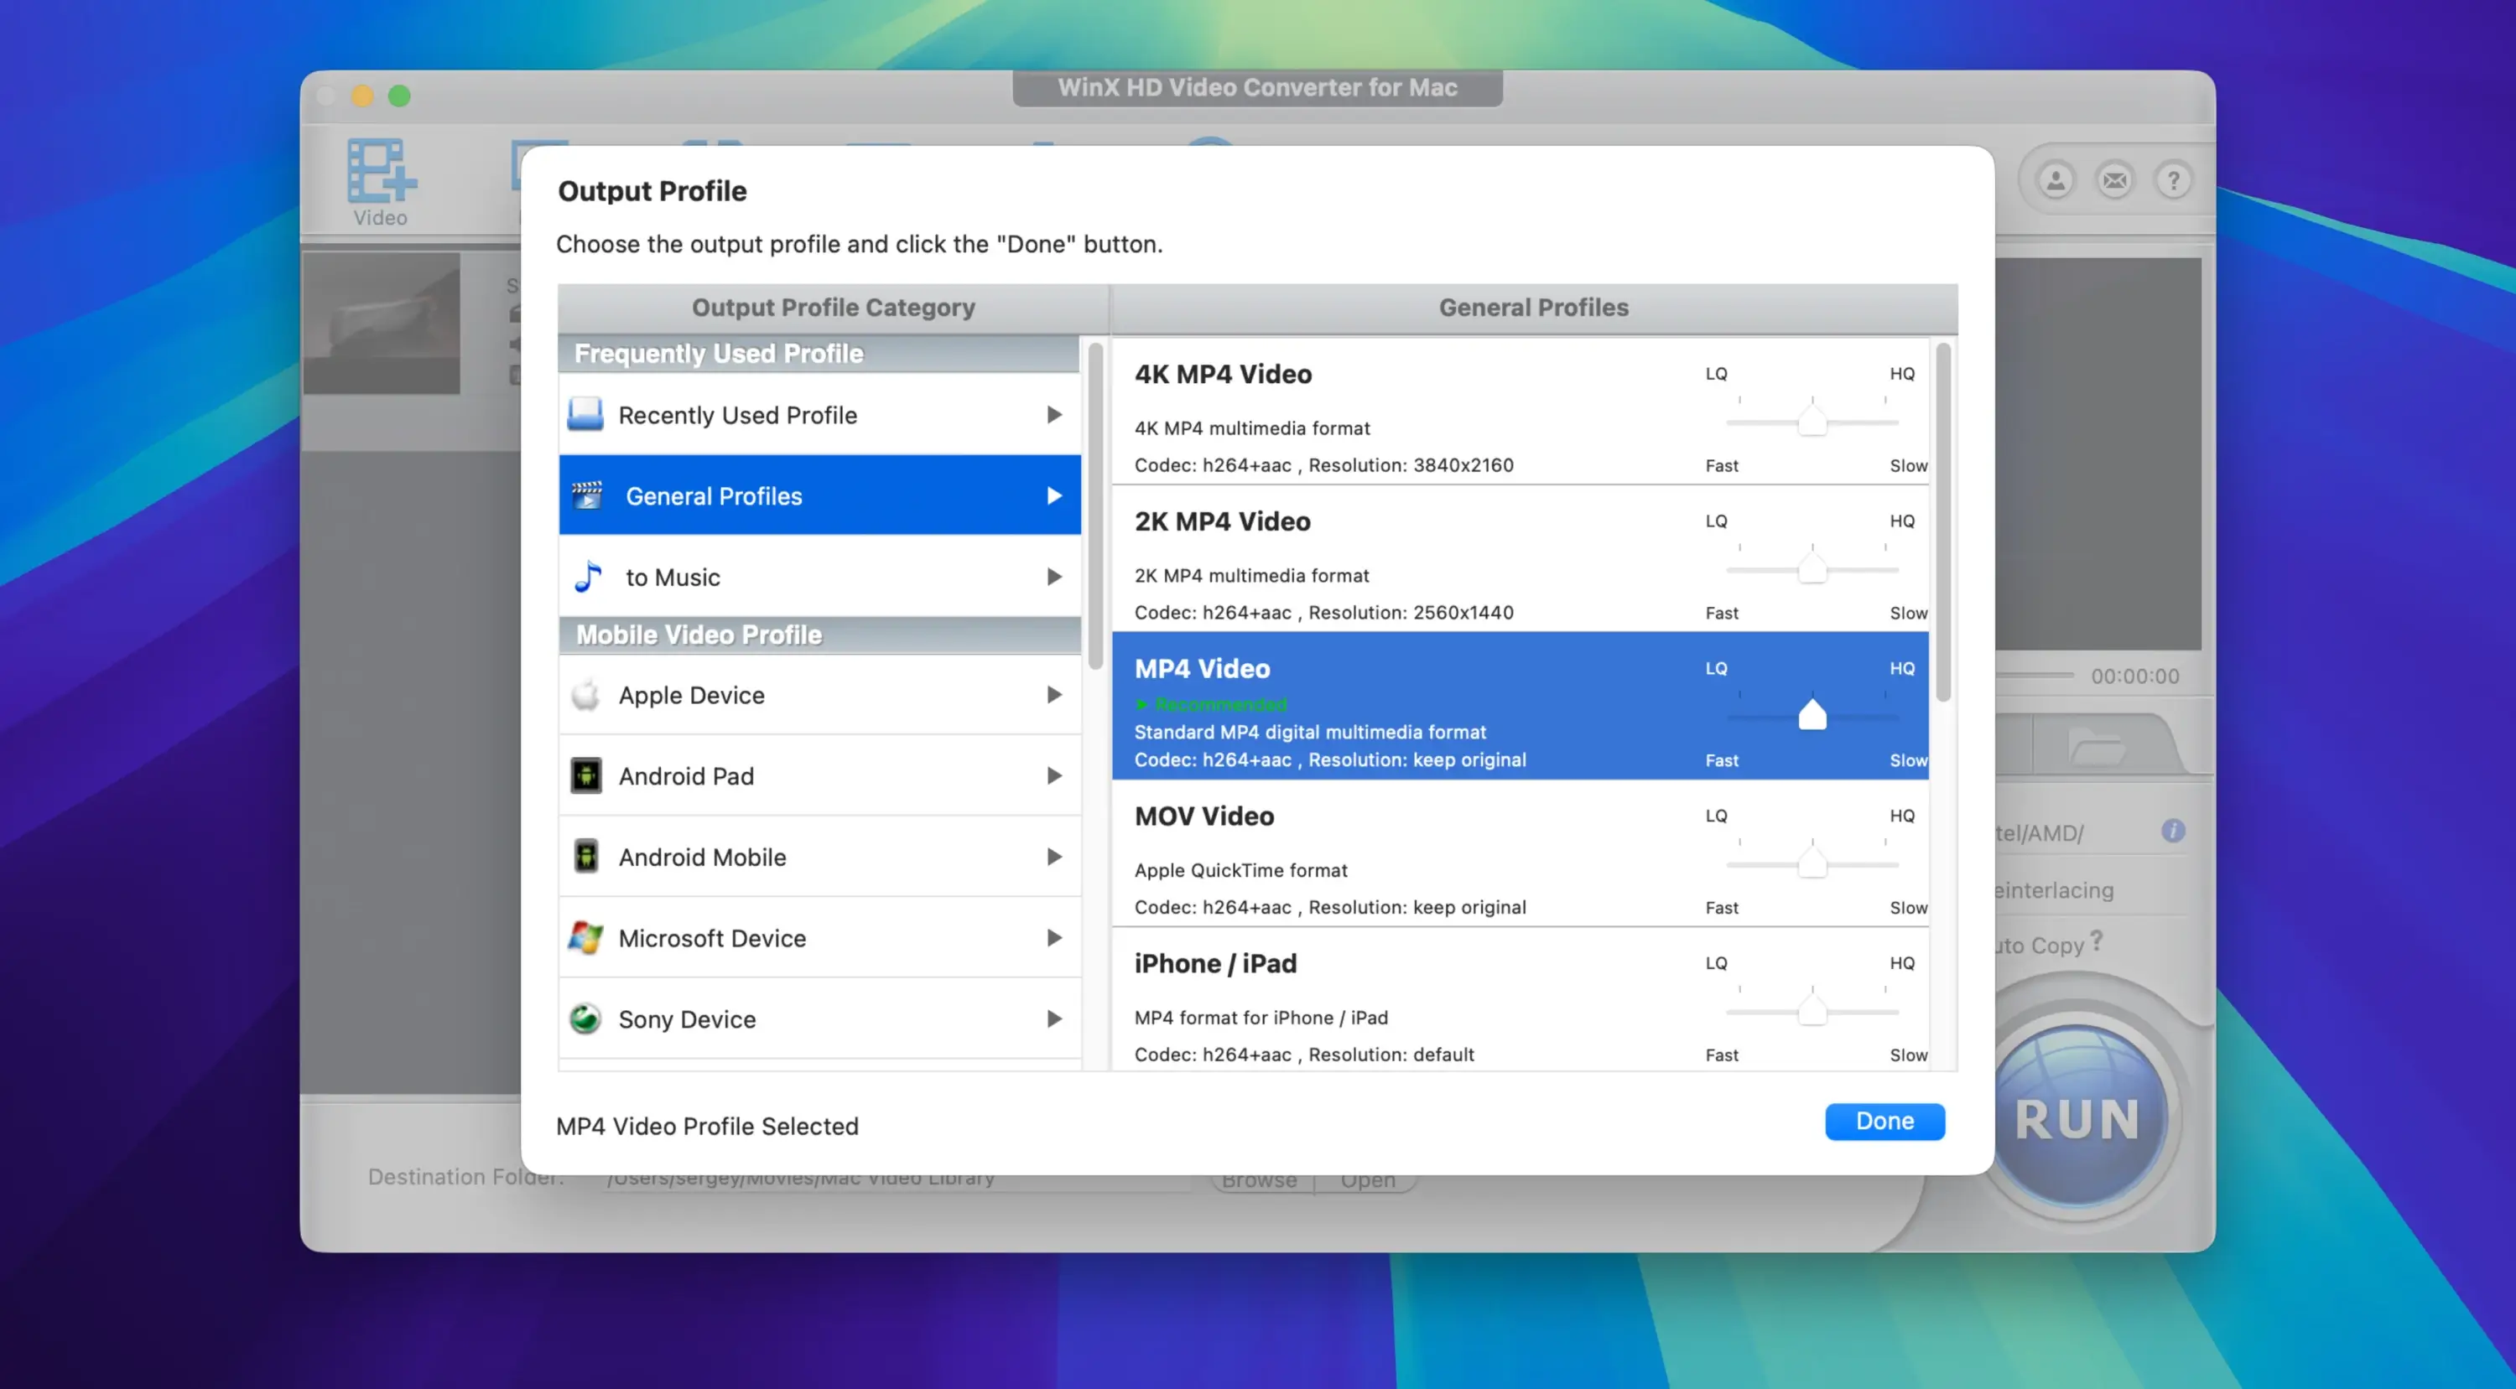Expand Apple Device arrow
The image size is (2516, 1389).
tap(1054, 695)
